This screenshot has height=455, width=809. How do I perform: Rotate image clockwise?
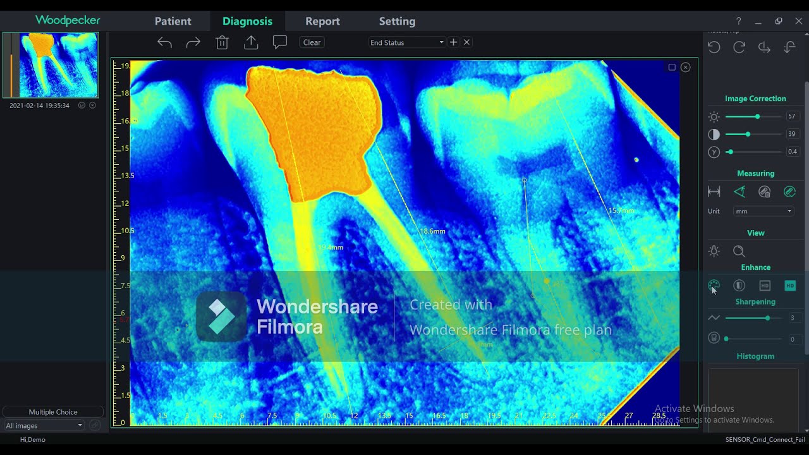click(739, 47)
